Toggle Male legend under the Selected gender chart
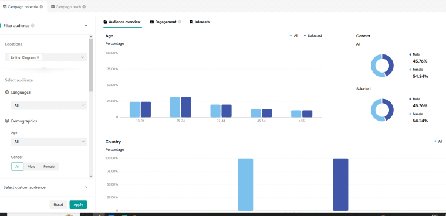Viewport: 446px width, 216px height. (414, 99)
